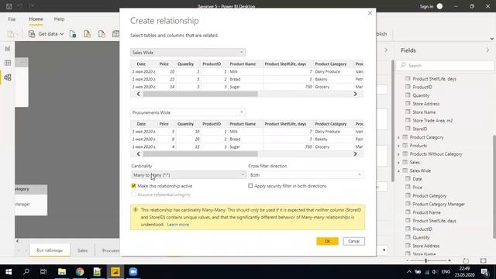Select StoreID-related ProductID column header in Sales Wide preview
Screen dimensions: 496x279
click(x=212, y=64)
